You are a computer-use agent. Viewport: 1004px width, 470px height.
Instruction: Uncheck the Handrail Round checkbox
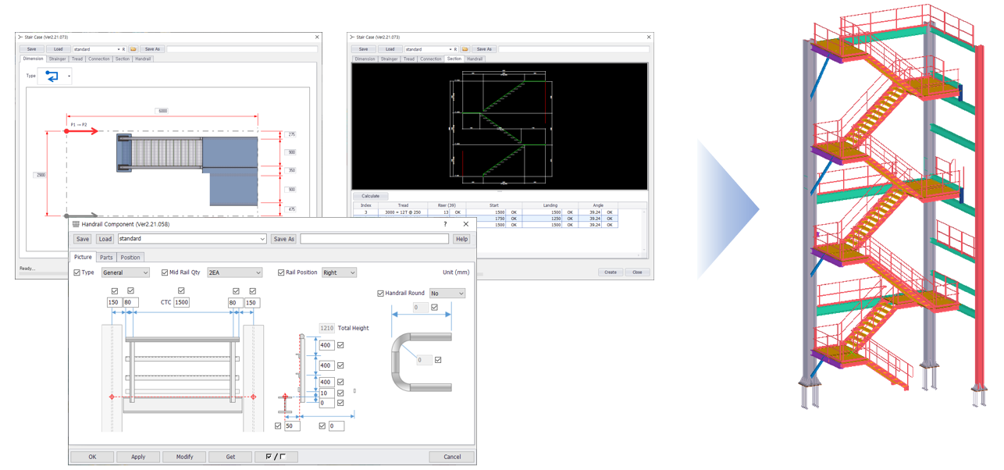(381, 294)
